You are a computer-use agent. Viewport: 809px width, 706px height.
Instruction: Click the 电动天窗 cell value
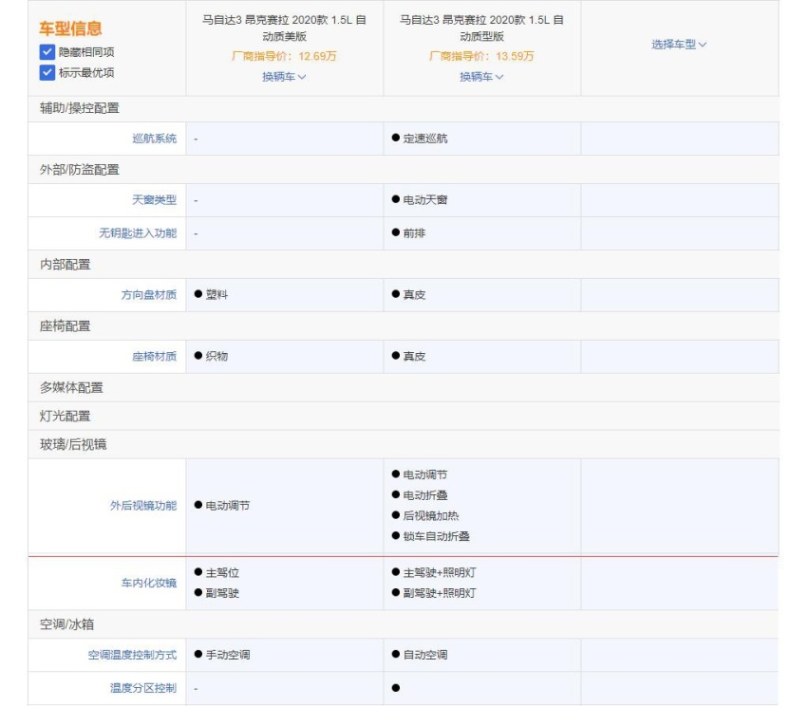click(425, 199)
